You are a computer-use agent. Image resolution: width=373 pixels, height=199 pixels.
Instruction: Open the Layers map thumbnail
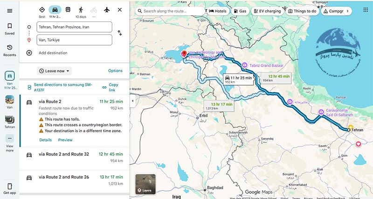[x=145, y=184]
